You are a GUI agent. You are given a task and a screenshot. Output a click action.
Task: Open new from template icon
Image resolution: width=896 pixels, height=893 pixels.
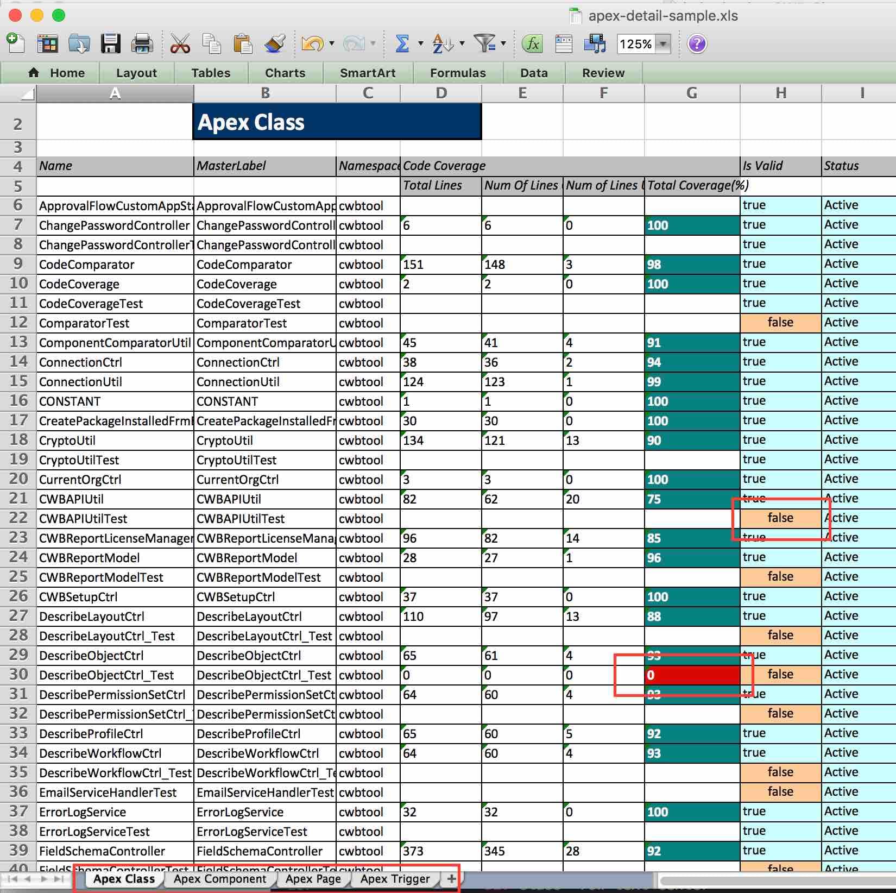pos(48,43)
